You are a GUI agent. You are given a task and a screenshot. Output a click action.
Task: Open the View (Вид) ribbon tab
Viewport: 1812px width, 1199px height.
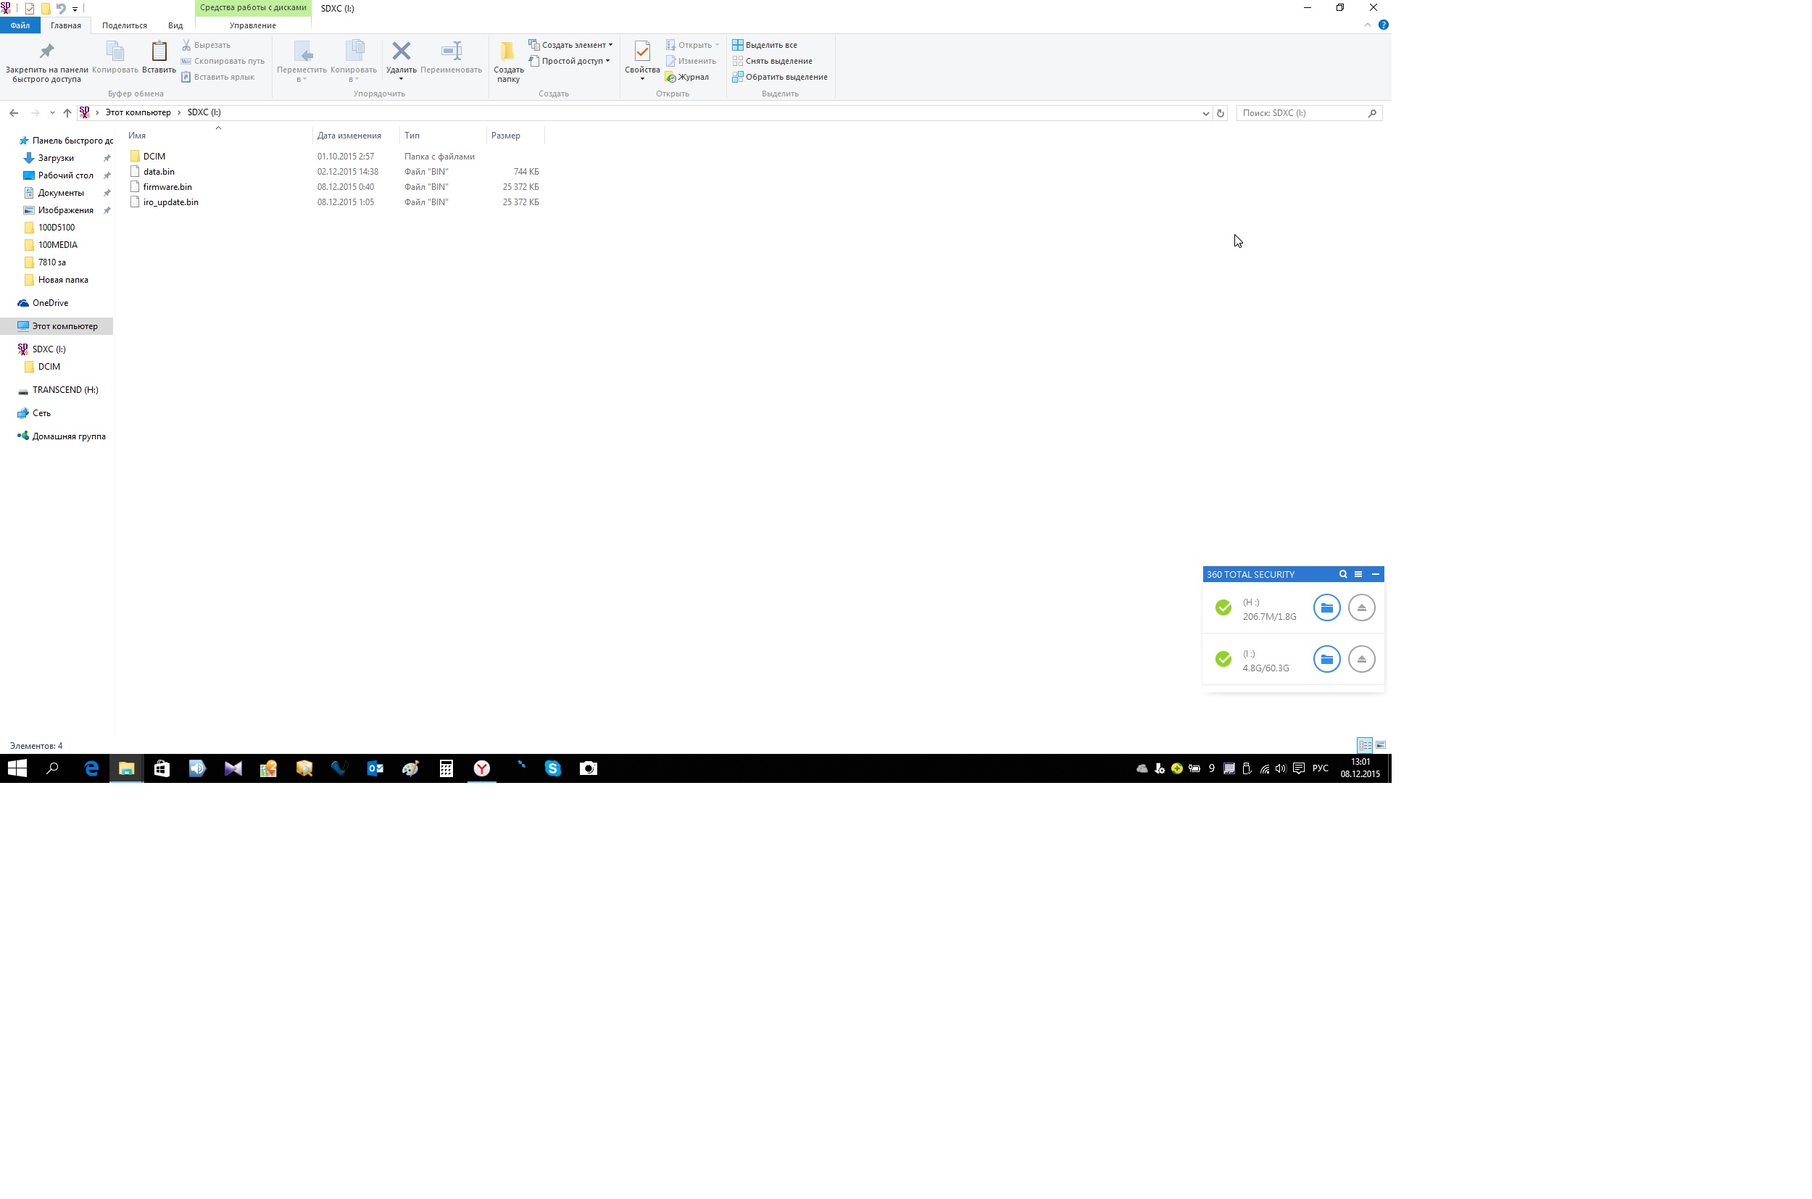(x=175, y=25)
